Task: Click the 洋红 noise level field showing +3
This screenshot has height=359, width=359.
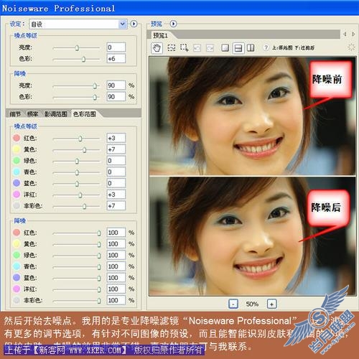Action: pos(116,195)
